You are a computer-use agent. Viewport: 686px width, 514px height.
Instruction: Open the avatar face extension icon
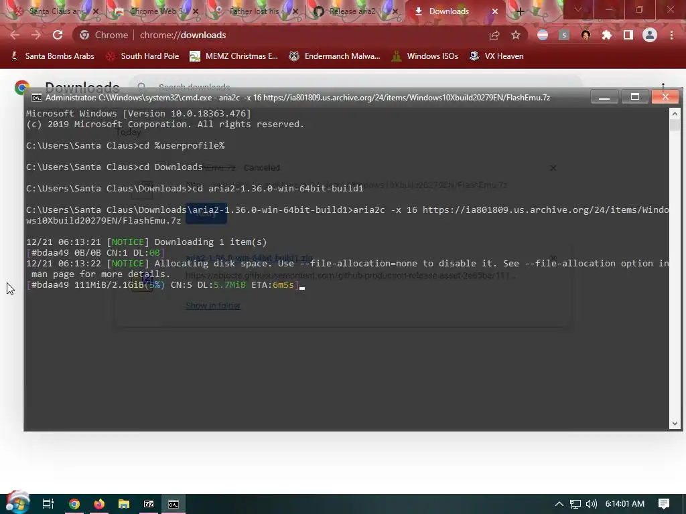point(586,35)
